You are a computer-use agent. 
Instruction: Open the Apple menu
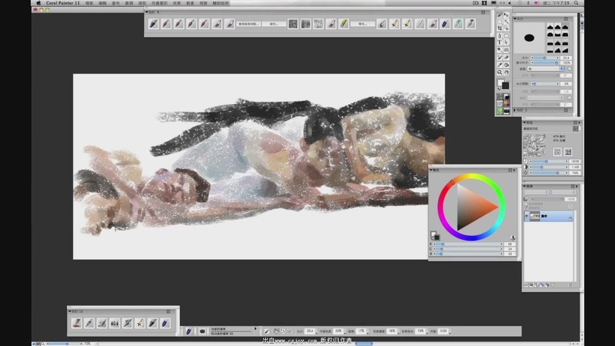pyautogui.click(x=38, y=3)
